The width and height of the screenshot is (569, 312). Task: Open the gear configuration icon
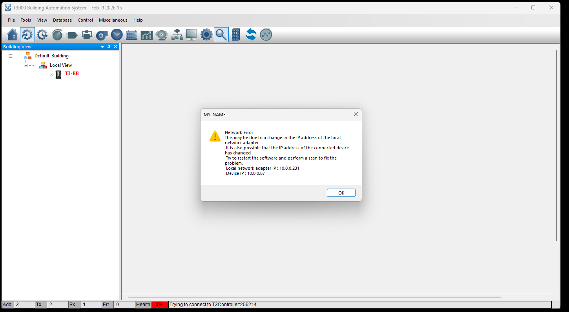206,35
